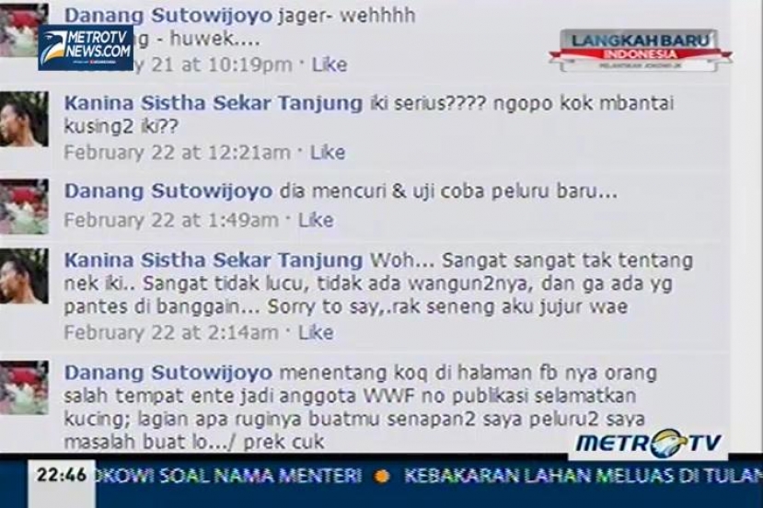Click the Langkah Baru Indonesia banner
The width and height of the screenshot is (763, 508).
(641, 50)
